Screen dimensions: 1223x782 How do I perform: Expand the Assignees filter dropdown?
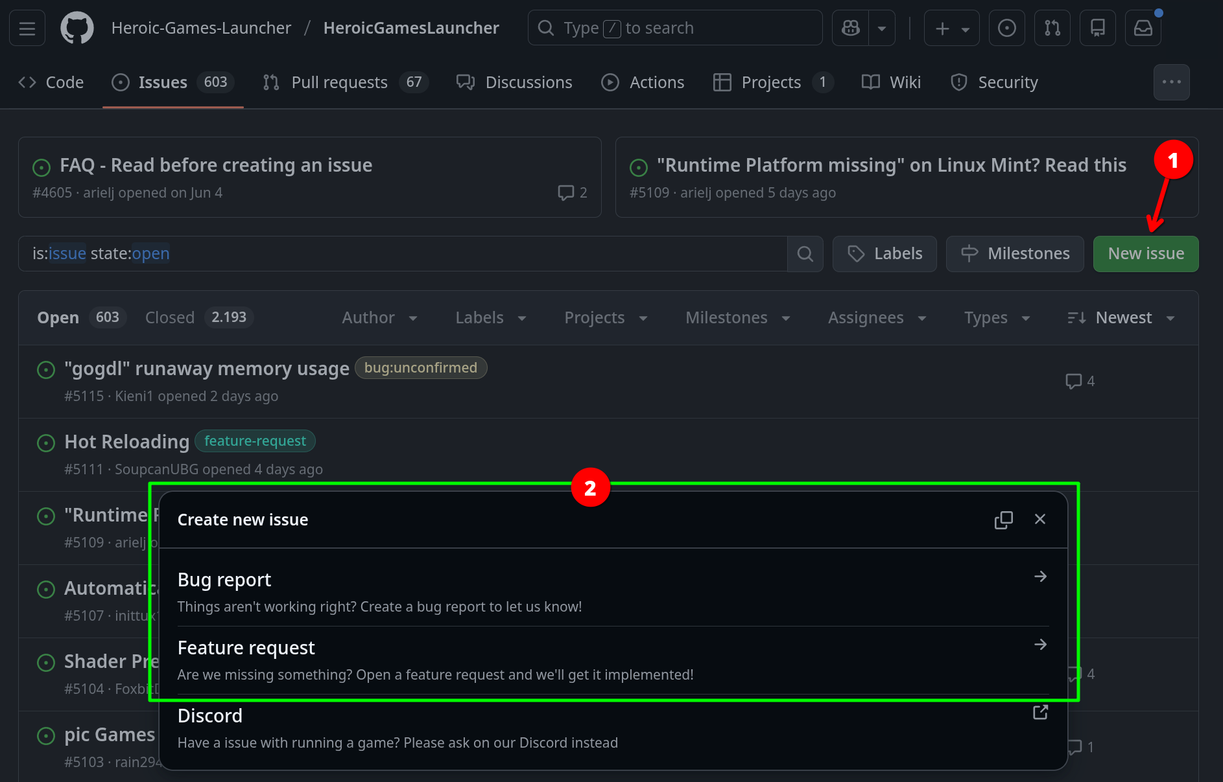pyautogui.click(x=877, y=317)
